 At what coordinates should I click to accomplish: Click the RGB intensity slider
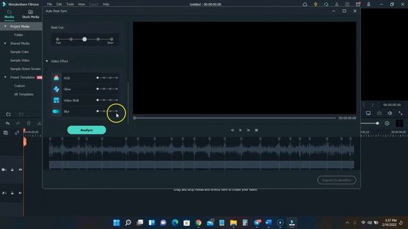(x=107, y=78)
